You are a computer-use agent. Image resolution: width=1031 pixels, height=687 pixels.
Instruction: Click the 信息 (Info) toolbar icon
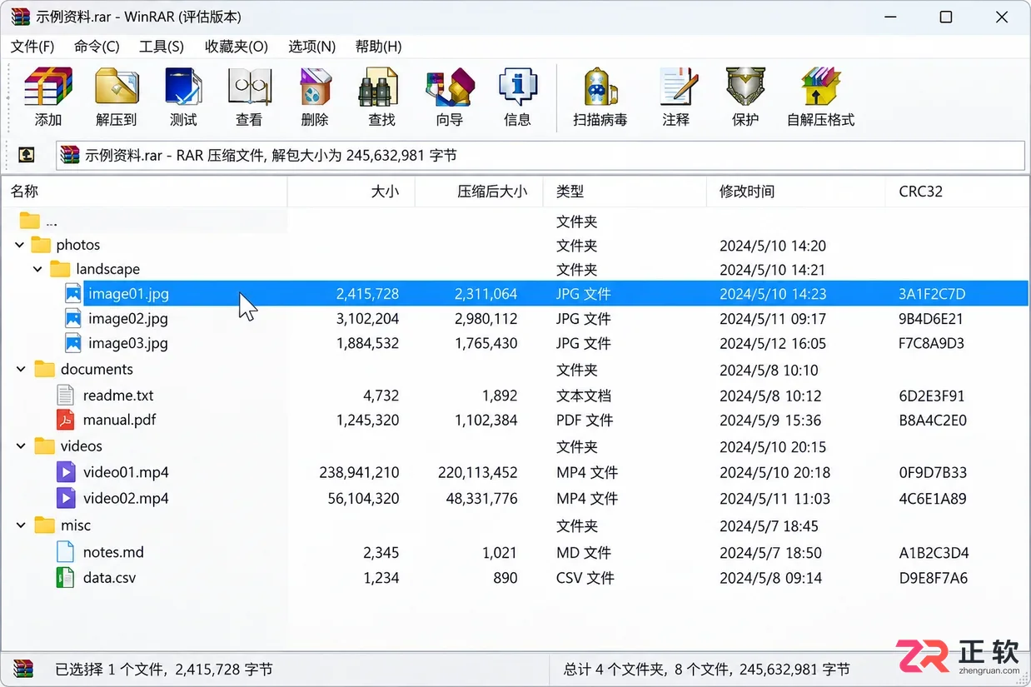pyautogui.click(x=517, y=87)
